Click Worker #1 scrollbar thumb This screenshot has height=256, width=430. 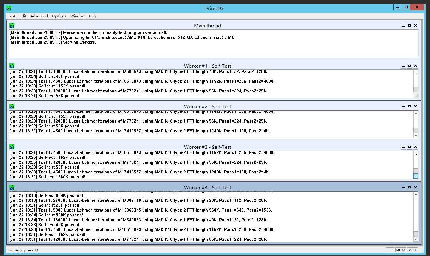pyautogui.click(x=416, y=90)
